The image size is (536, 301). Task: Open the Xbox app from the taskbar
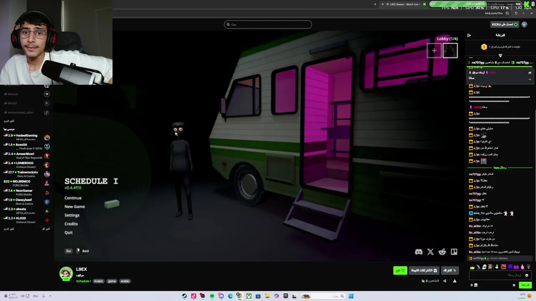pos(249,296)
